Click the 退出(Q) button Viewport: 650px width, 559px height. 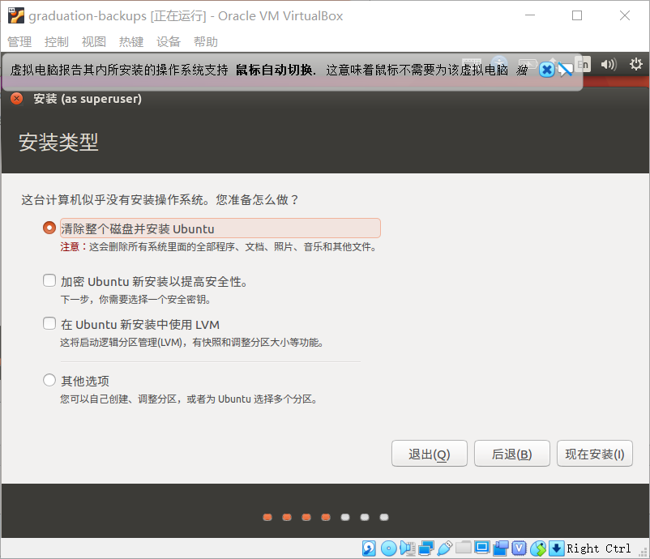pyautogui.click(x=429, y=454)
